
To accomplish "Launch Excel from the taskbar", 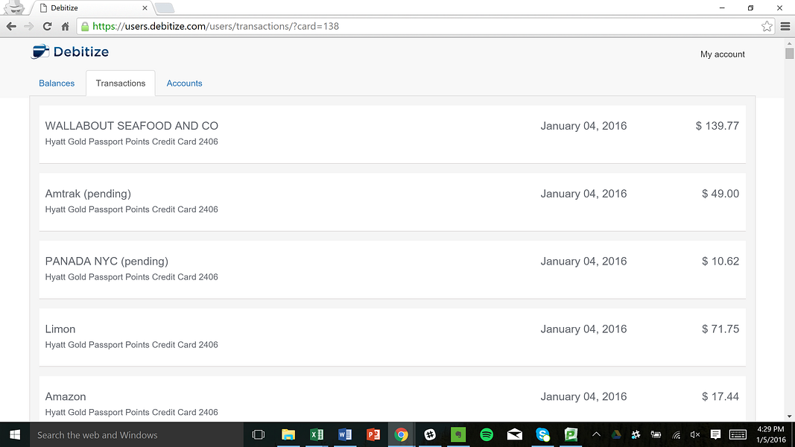I will (317, 435).
